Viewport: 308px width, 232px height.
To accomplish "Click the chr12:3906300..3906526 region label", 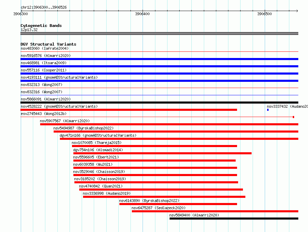I will (x=44, y=7).
